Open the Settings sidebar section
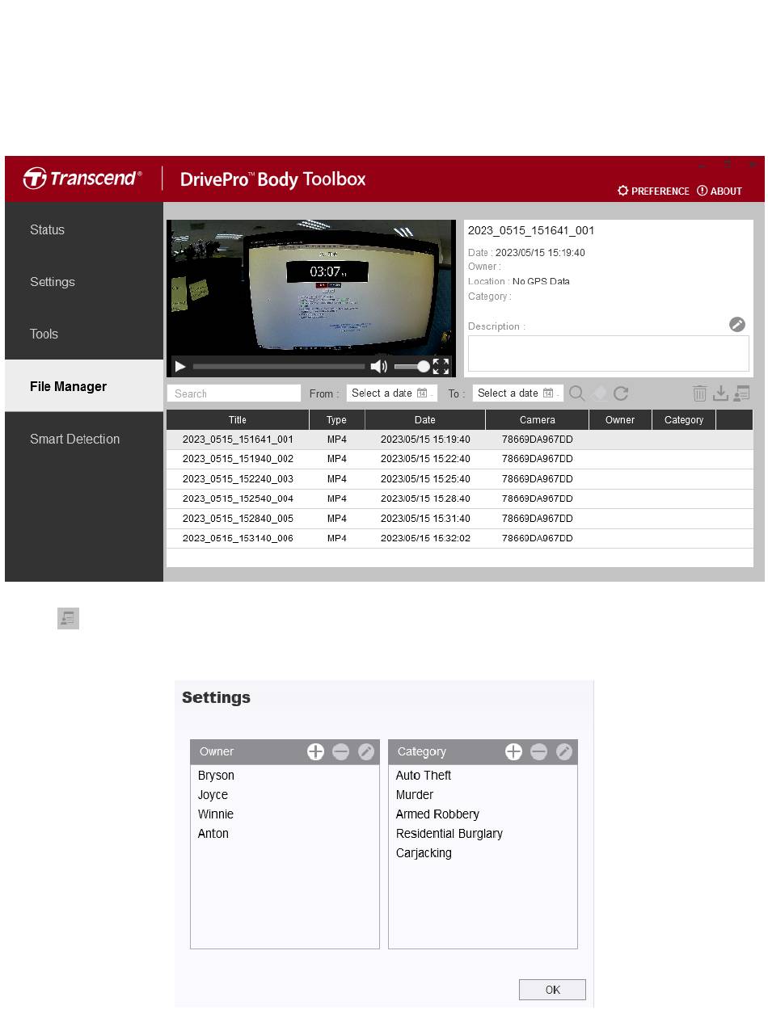Image resolution: width=768 pixels, height=1018 pixels. click(x=84, y=282)
